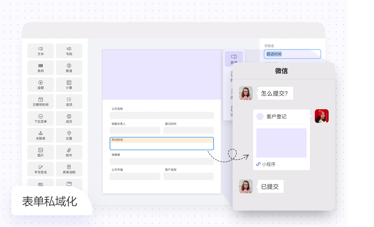Add the 下拉菜单 dropdown widget
Screen dimensions: 374x227
coord(41,118)
